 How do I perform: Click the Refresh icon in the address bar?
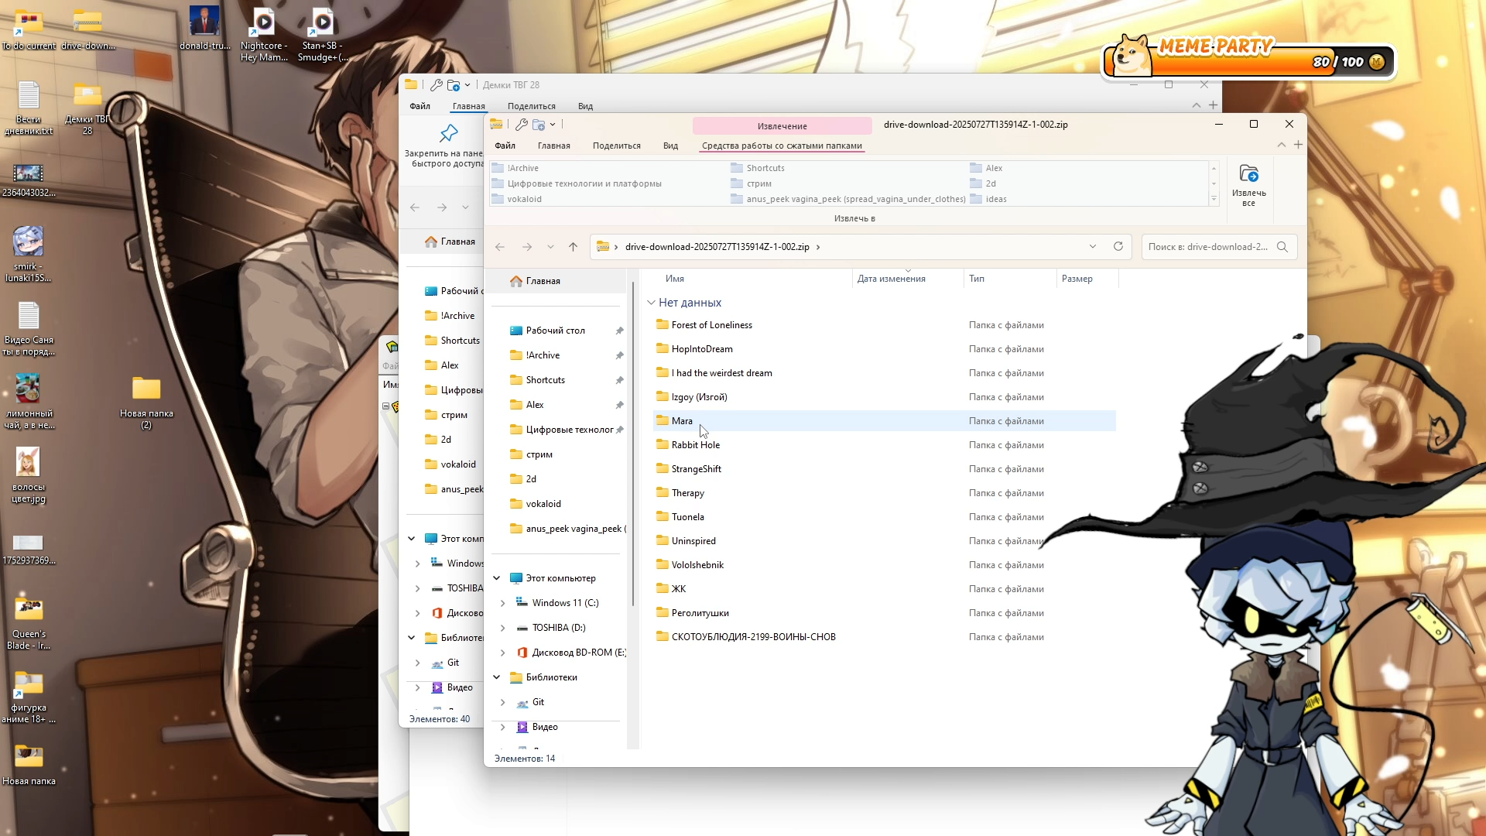(1118, 246)
